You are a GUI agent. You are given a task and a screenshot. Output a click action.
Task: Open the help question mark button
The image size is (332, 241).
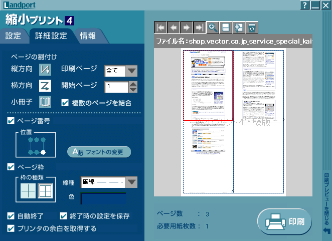304,6
